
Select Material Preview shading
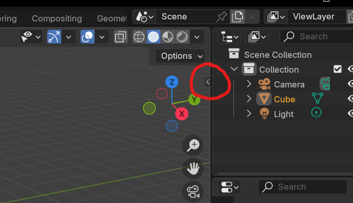click(168, 37)
